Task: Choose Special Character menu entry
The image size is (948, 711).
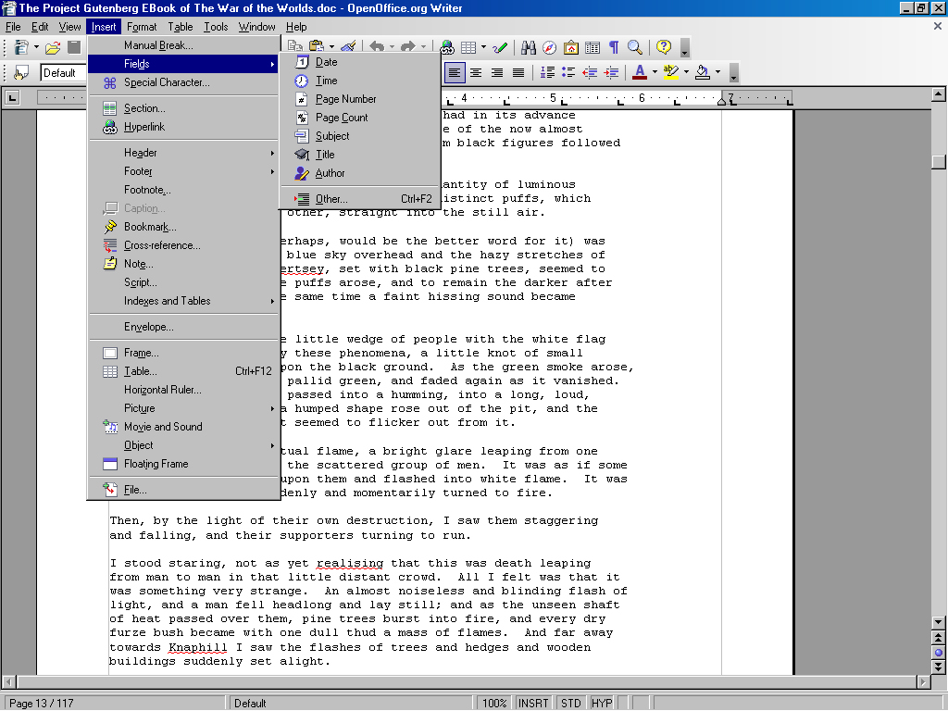Action: (167, 82)
